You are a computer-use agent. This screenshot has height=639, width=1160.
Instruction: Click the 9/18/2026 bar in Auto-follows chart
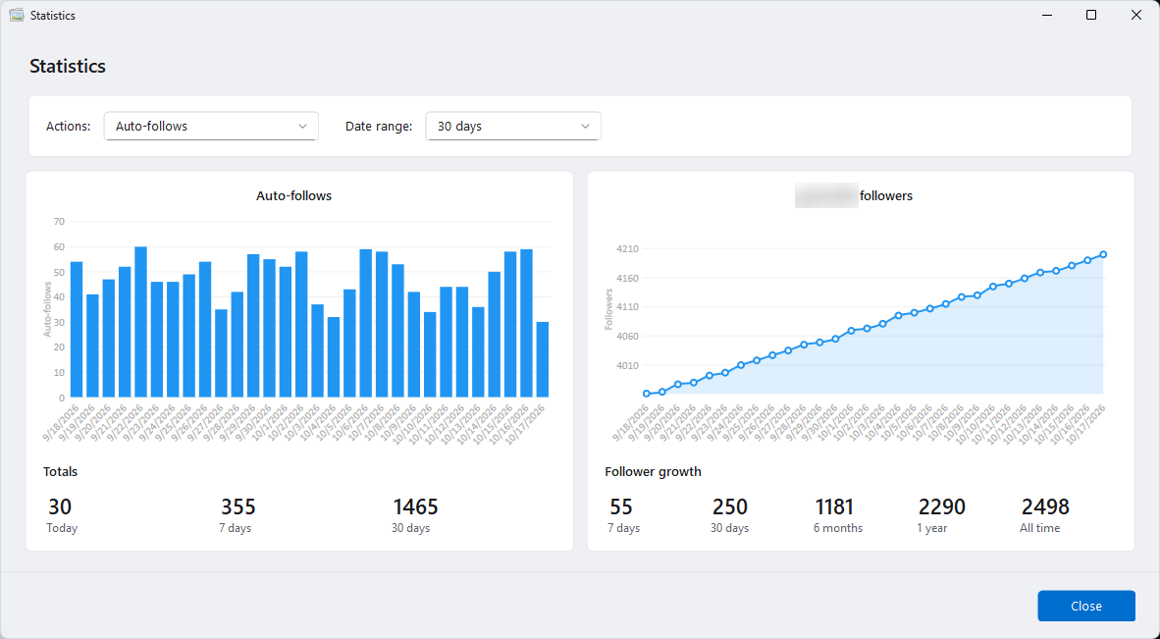pyautogui.click(x=77, y=329)
